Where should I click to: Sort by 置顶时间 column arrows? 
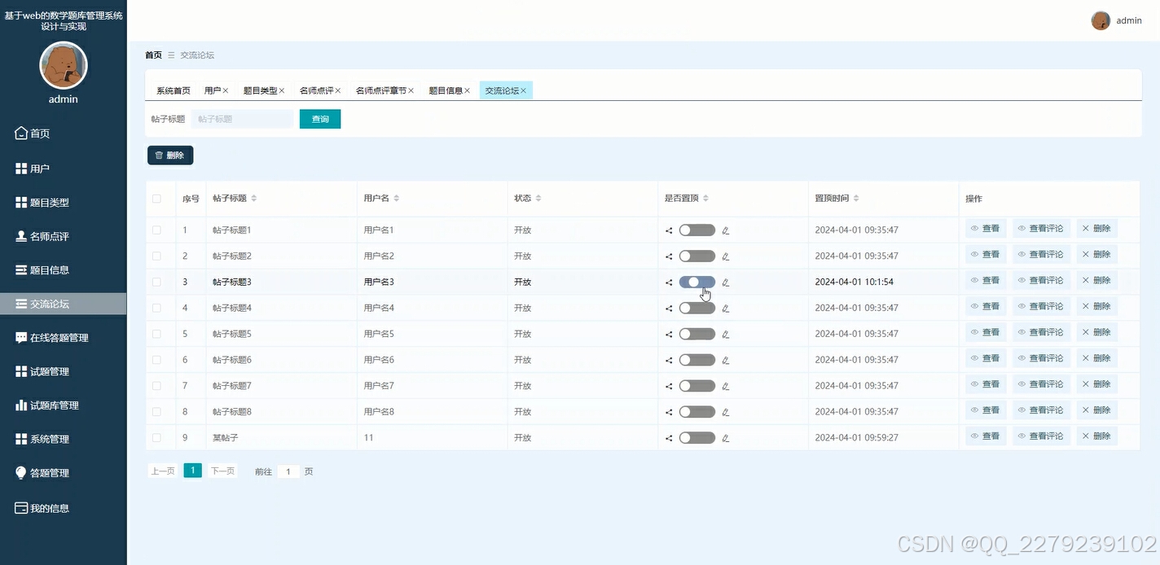pyautogui.click(x=856, y=198)
